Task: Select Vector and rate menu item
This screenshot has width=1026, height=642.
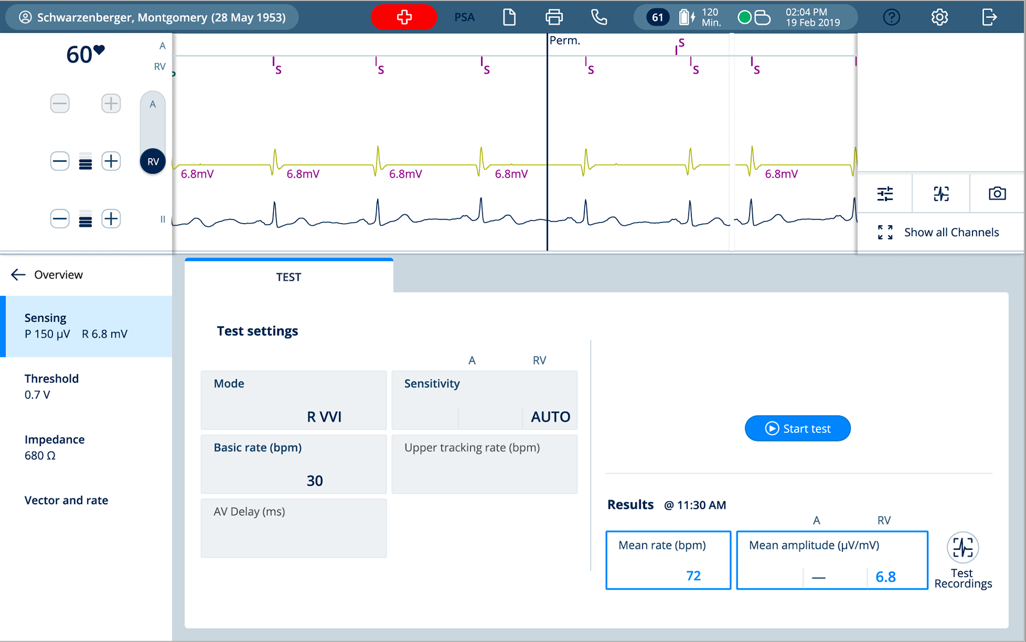Action: coord(86,501)
